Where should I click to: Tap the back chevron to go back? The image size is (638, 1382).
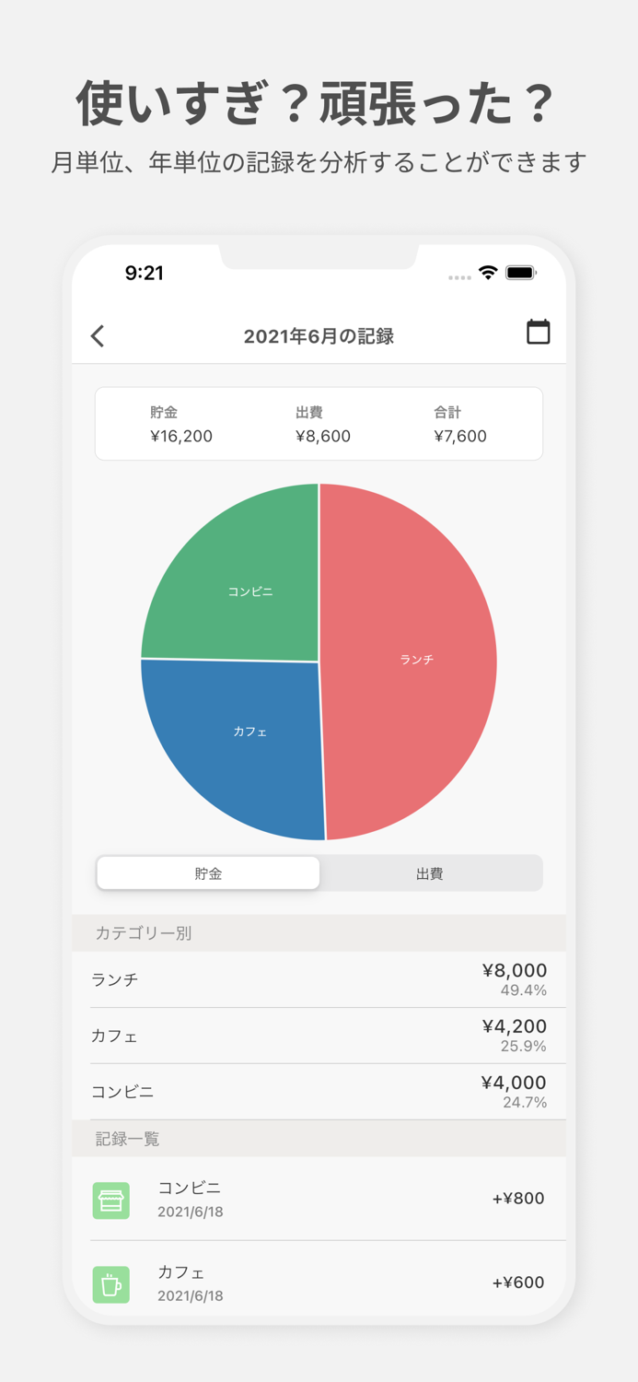[98, 335]
